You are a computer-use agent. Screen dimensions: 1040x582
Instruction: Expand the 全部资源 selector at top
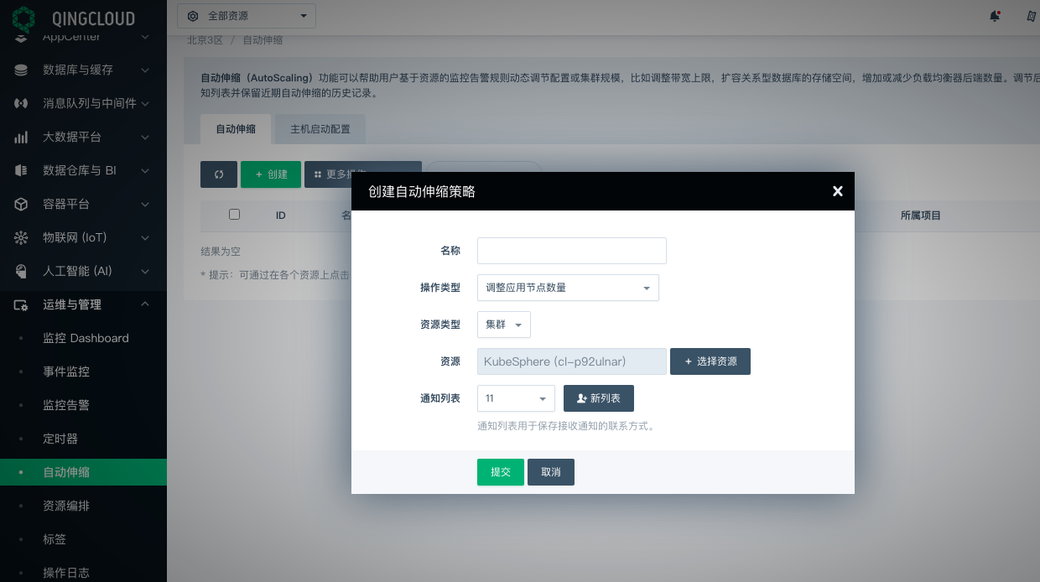click(x=247, y=16)
